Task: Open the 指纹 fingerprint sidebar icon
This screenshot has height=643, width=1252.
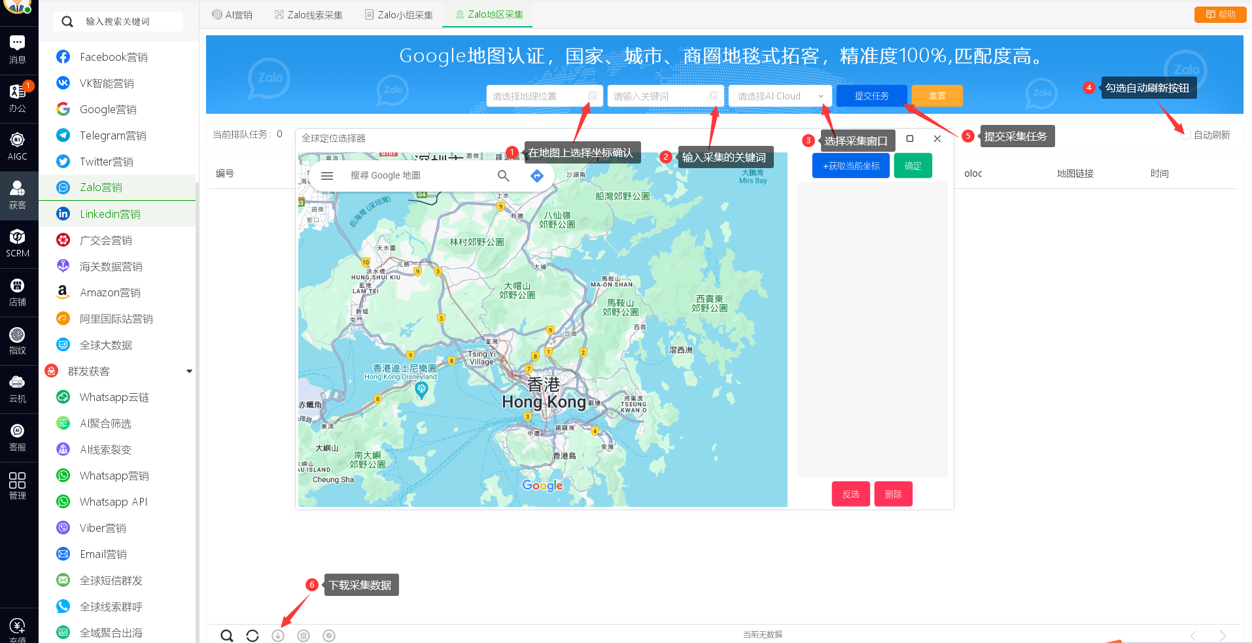Action: click(18, 341)
